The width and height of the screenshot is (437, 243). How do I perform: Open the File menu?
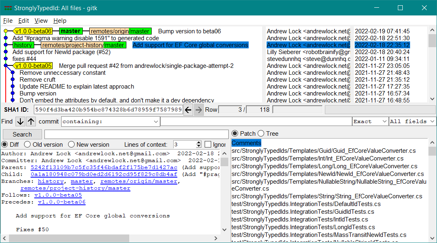coord(8,21)
